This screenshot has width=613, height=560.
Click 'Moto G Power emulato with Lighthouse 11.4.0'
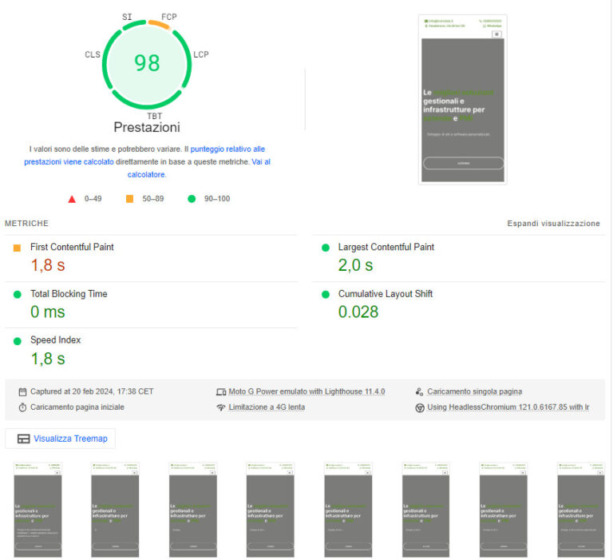pyautogui.click(x=306, y=391)
